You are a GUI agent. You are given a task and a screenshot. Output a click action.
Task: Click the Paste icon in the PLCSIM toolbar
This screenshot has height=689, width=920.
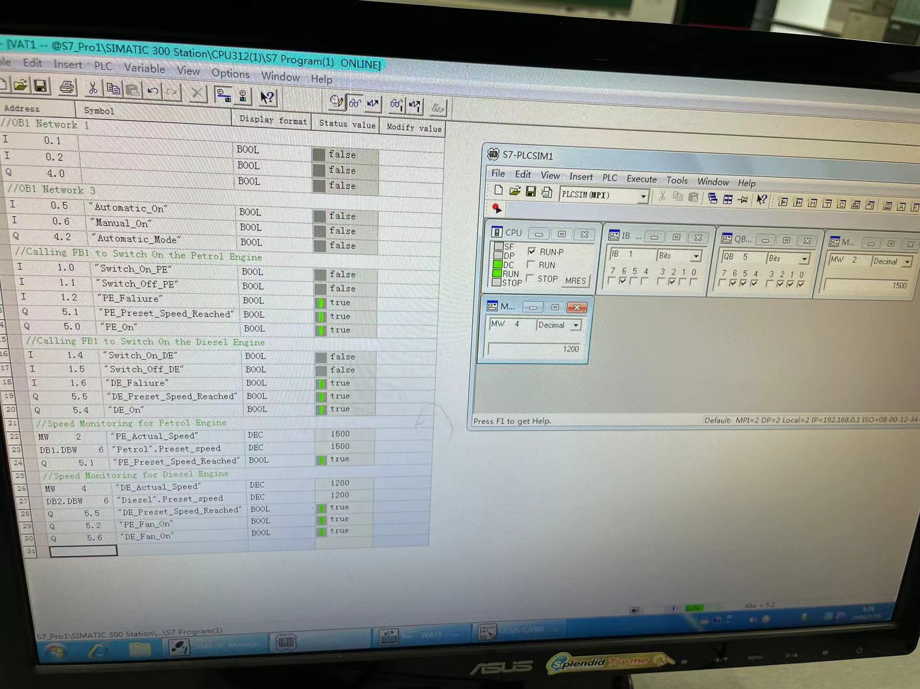pos(694,198)
